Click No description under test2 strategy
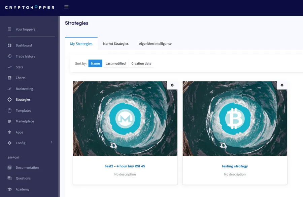Viewport: 303px width, 197px height. (125, 174)
